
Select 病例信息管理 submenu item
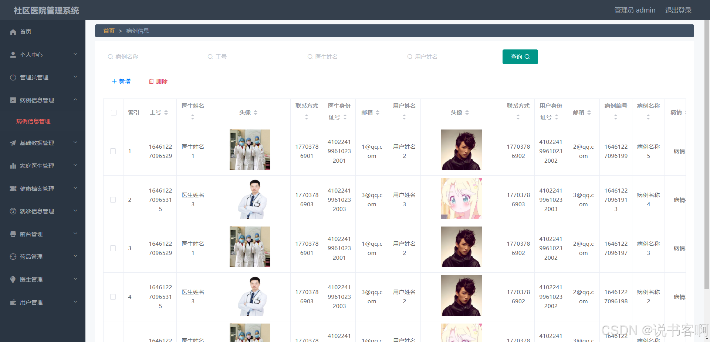[x=33, y=121]
